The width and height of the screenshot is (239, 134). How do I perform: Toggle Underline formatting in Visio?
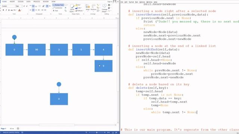point(9,10)
